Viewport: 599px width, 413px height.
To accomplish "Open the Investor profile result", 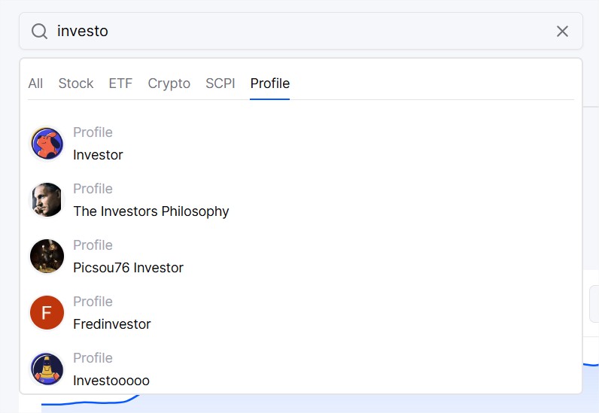I will coord(301,144).
